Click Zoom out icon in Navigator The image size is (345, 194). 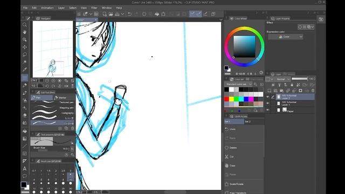pyautogui.click(x=47, y=81)
